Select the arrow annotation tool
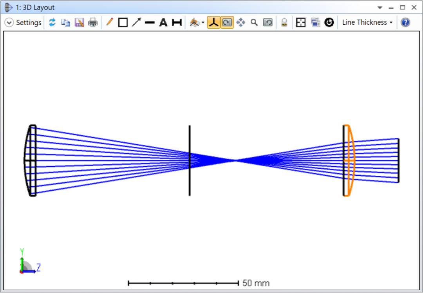Image resolution: width=423 pixels, height=293 pixels. point(136,22)
